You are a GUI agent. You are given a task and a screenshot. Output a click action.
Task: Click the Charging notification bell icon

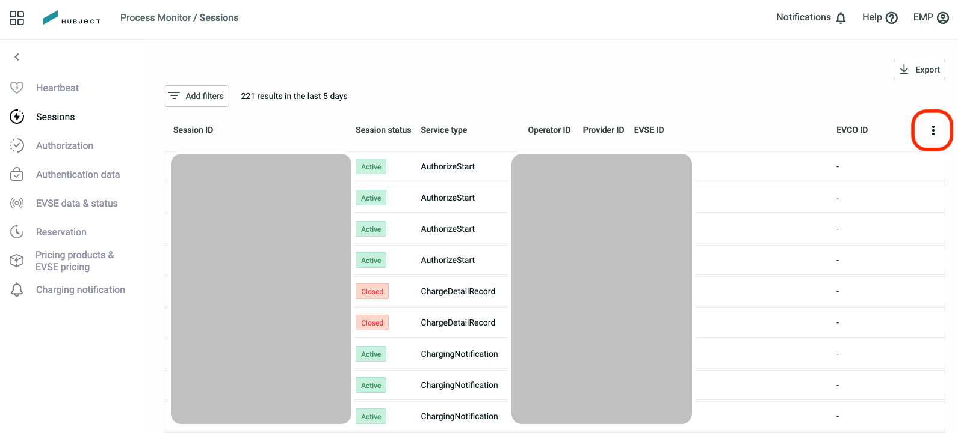click(17, 289)
